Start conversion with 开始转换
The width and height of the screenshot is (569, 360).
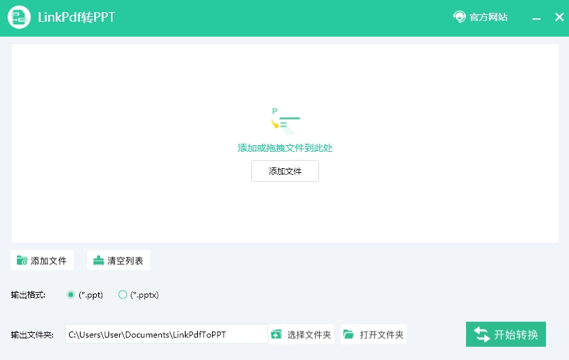506,334
